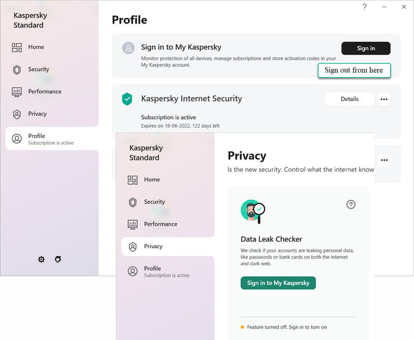
Task: Click the Details button for Kaspersky Internet Security
Action: 349,99
